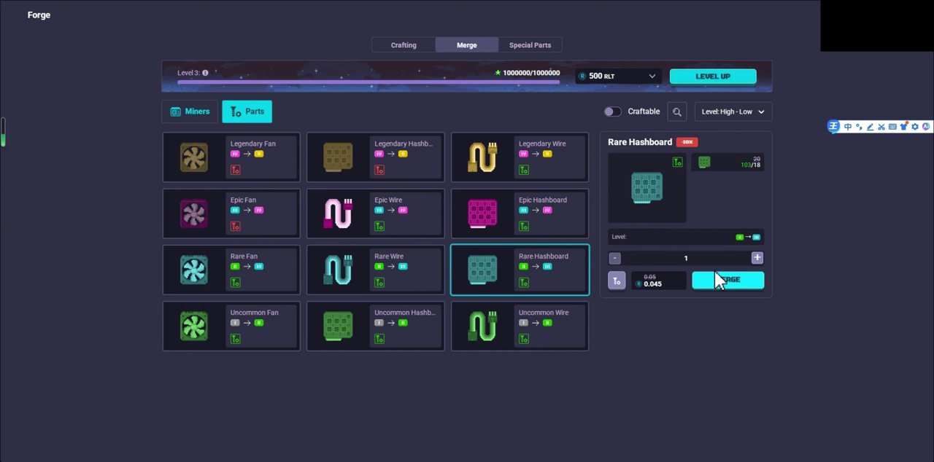Click the IME AI assistant icon
The width and height of the screenshot is (934, 462).
pyautogui.click(x=926, y=127)
